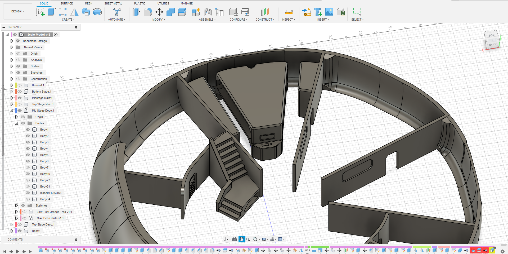Click the New Component icon
508x254 pixels.
pos(196,12)
